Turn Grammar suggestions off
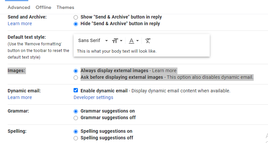 click(76, 118)
